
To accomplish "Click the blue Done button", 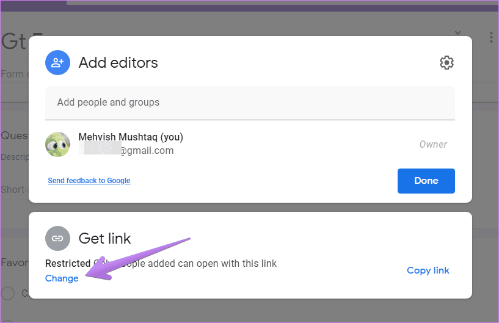I will [x=426, y=181].
